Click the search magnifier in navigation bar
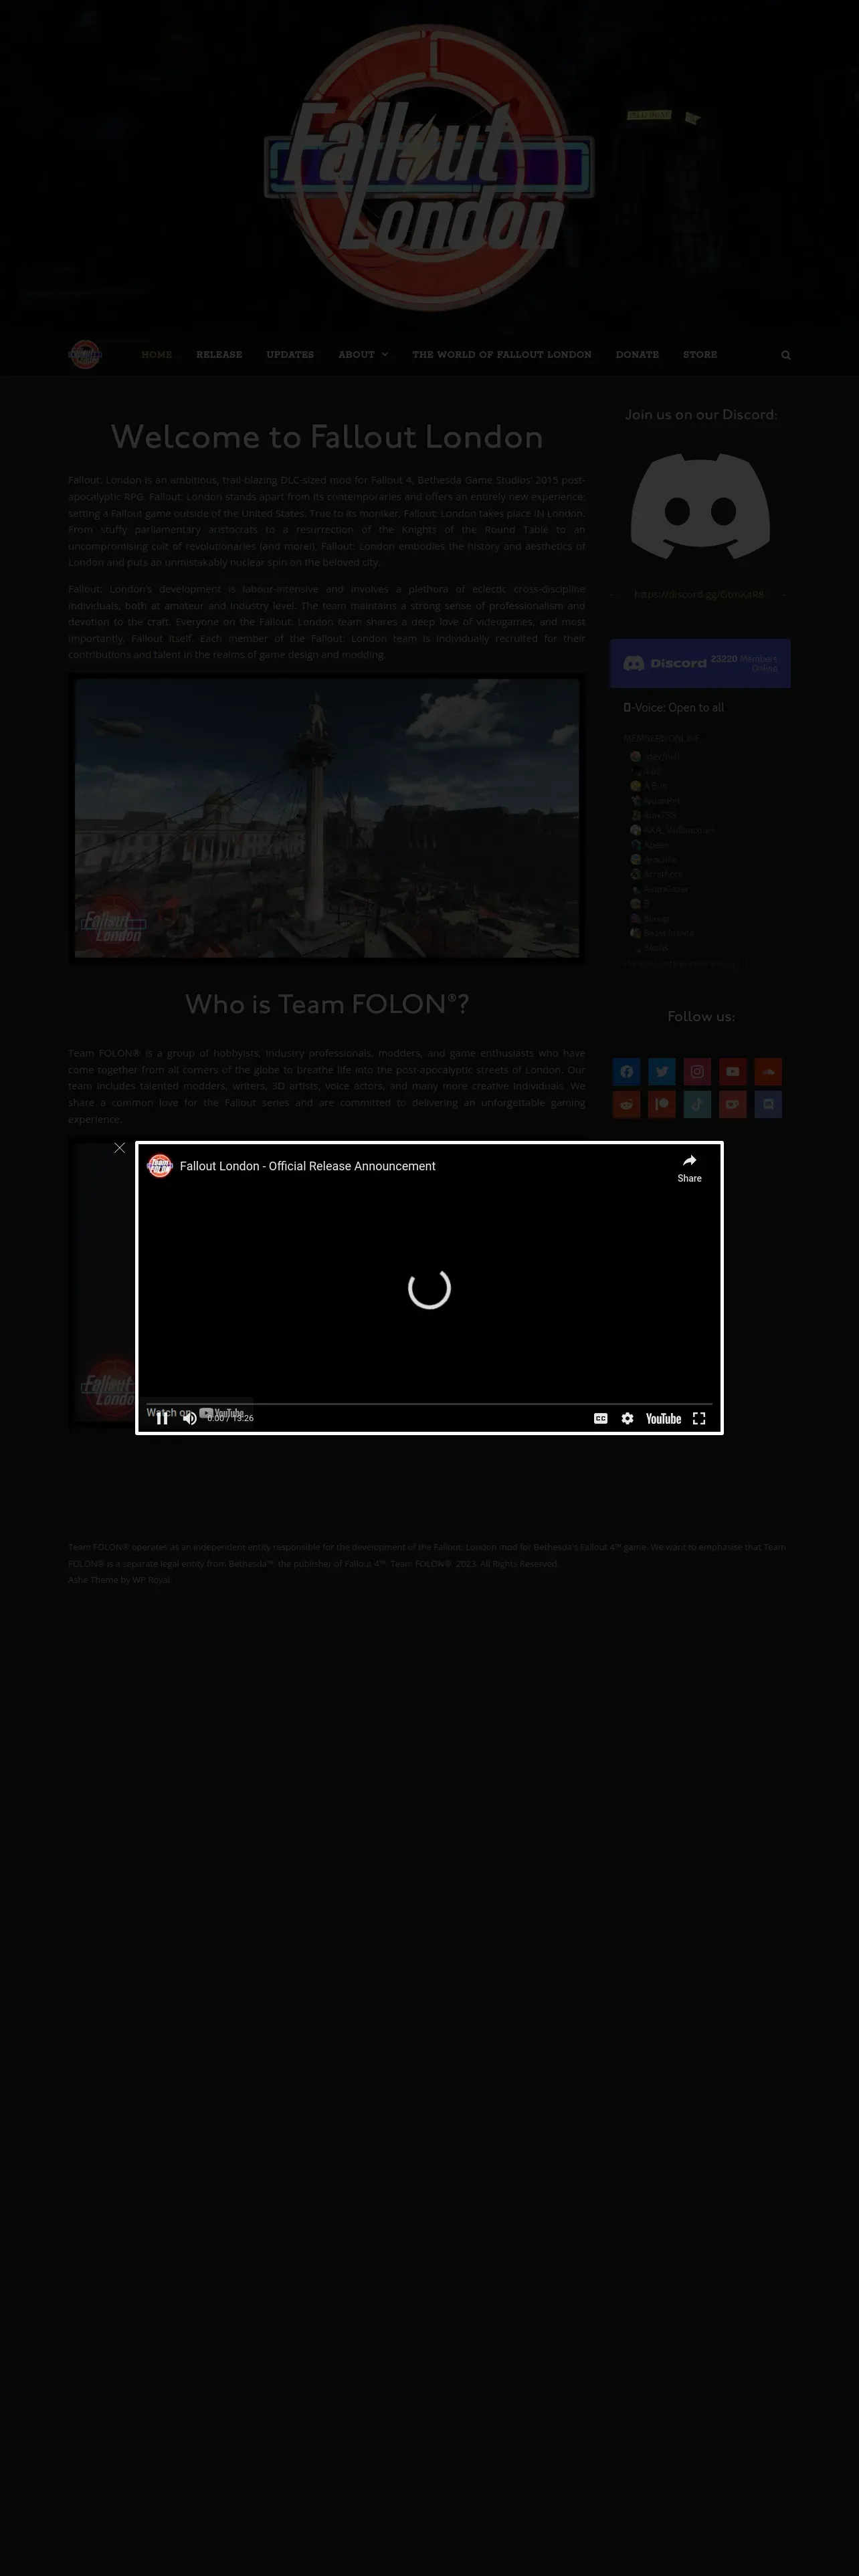Viewport: 859px width, 2576px height. [x=786, y=355]
